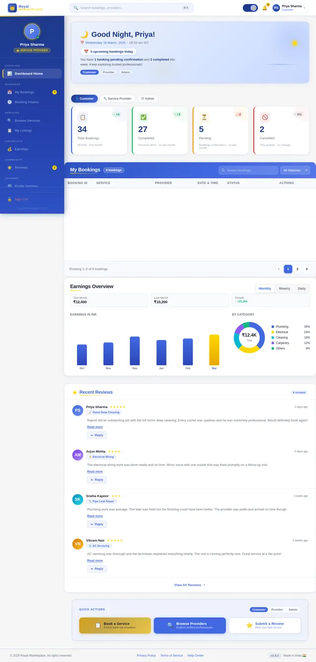Click the category donut chart total
This screenshot has width=316, height=662.
(x=249, y=336)
